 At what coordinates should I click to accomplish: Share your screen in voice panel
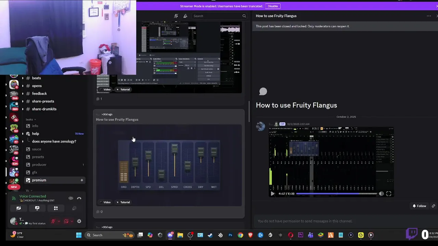click(x=37, y=208)
